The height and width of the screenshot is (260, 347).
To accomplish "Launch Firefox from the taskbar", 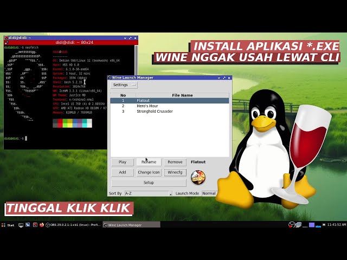I will [x=42, y=225].
